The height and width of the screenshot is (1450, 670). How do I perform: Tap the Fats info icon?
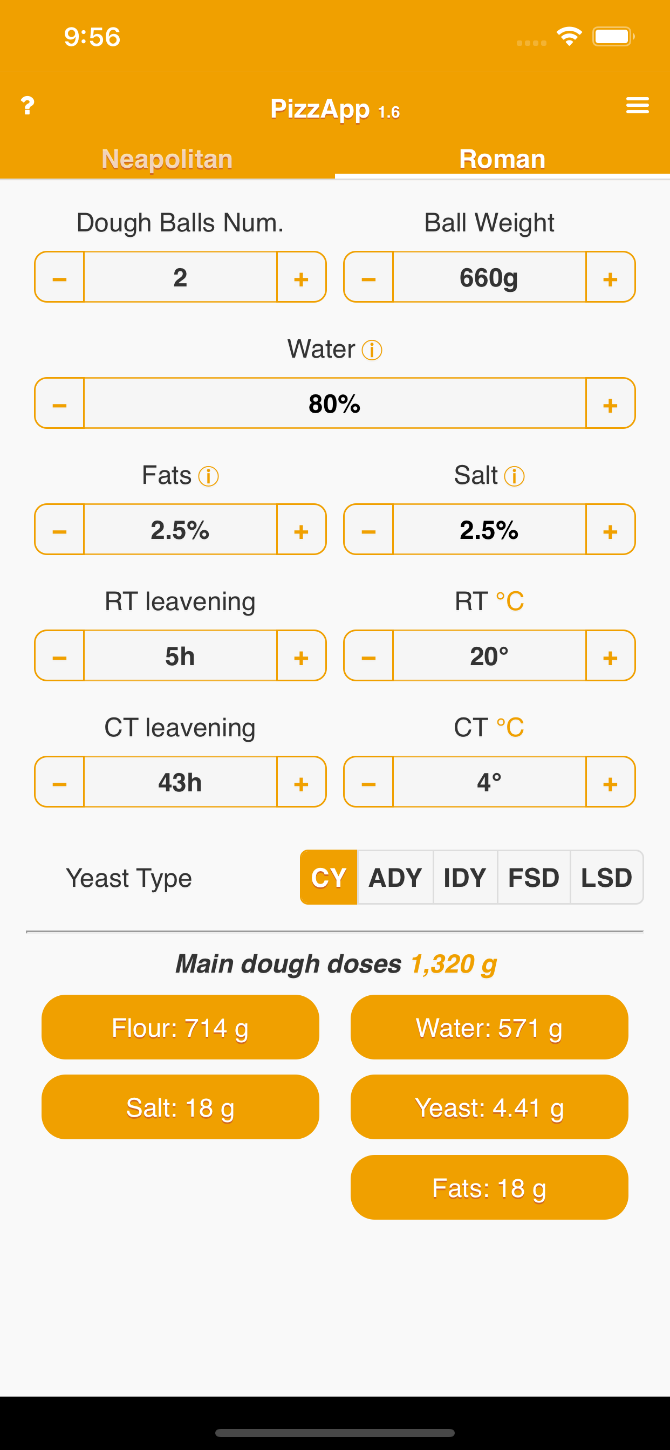(208, 476)
